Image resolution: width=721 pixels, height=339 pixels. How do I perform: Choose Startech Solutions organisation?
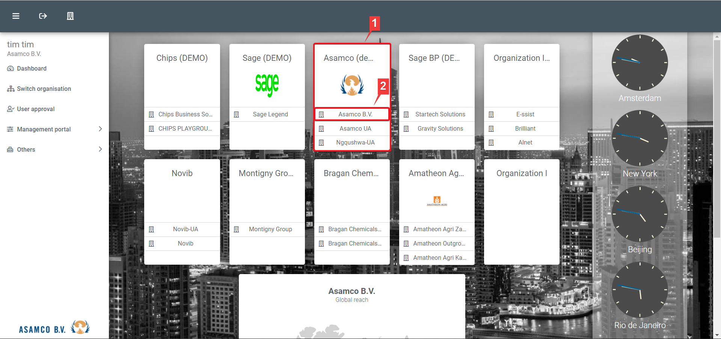(x=437, y=114)
